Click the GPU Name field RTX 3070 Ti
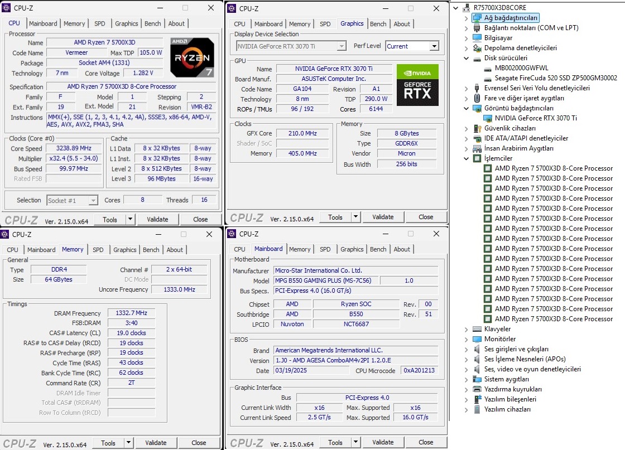Image resolution: width=625 pixels, height=450 pixels. (x=334, y=69)
